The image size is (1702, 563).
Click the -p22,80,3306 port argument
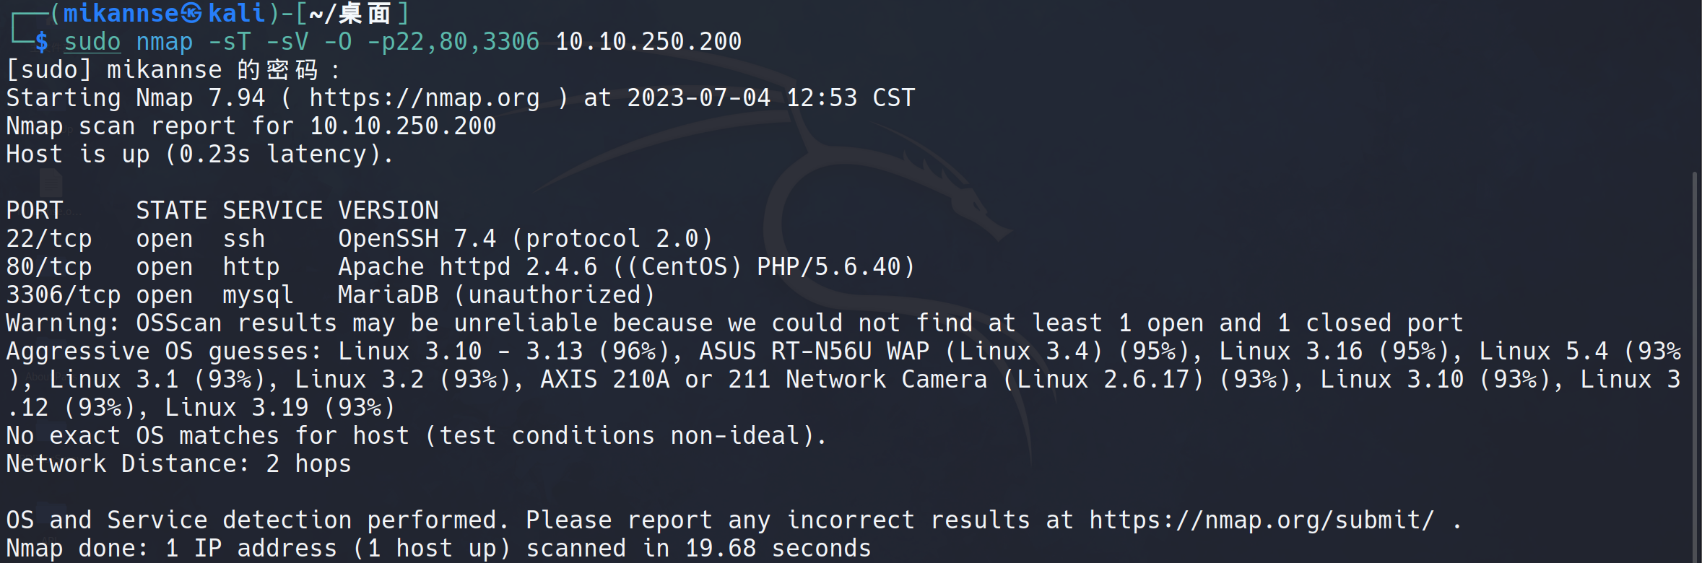453,42
